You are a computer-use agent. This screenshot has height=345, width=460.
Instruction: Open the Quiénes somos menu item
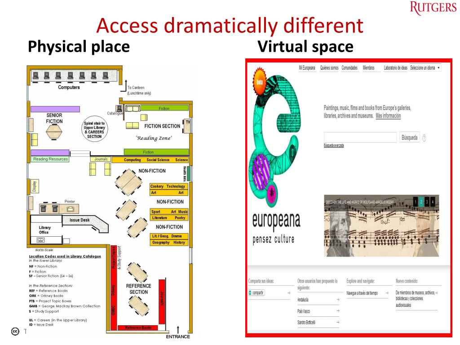coord(329,68)
